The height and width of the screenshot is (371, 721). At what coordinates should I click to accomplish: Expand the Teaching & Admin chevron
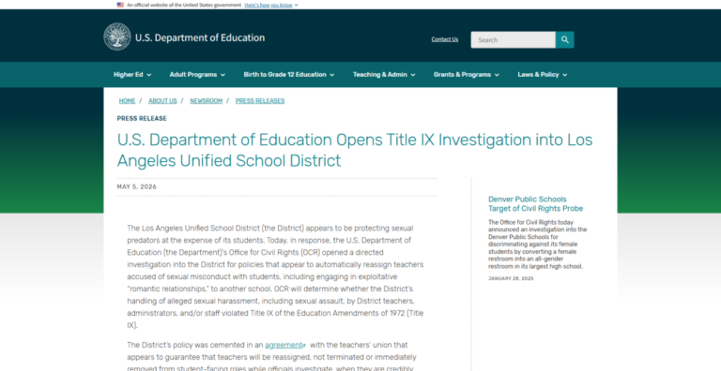pos(413,75)
